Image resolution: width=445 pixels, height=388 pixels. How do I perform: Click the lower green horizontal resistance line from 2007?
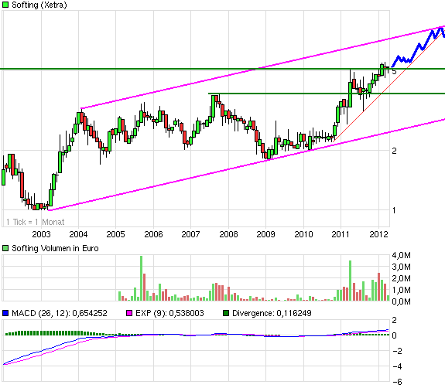tap(327, 94)
